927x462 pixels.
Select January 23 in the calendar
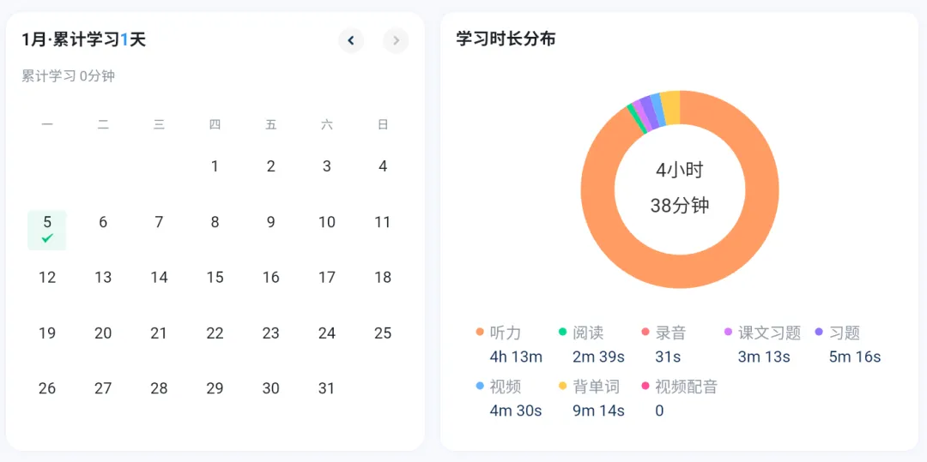[x=270, y=333]
